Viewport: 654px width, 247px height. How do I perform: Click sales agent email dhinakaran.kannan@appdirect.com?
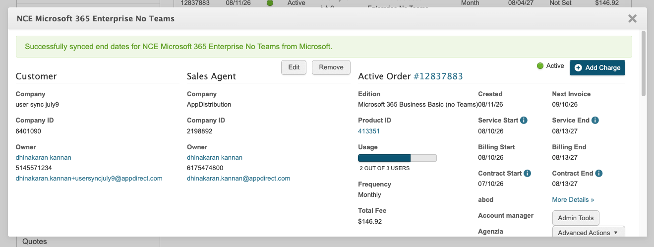(x=238, y=179)
